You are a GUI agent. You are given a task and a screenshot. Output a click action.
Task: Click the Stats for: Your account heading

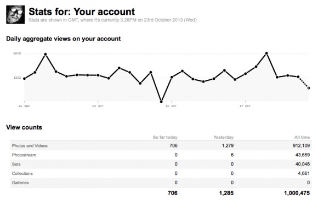(x=82, y=11)
